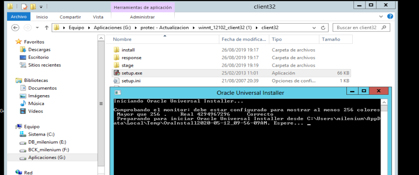
Task: Navigate up one folder level
Action: [x=46, y=28]
